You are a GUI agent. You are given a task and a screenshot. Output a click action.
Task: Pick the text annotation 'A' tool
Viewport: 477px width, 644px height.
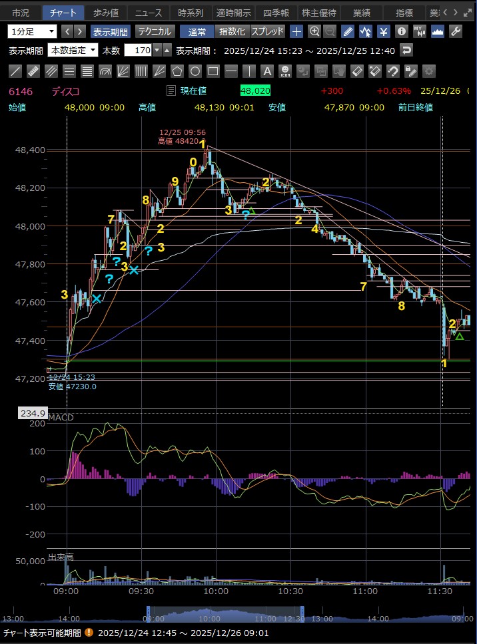click(267, 71)
